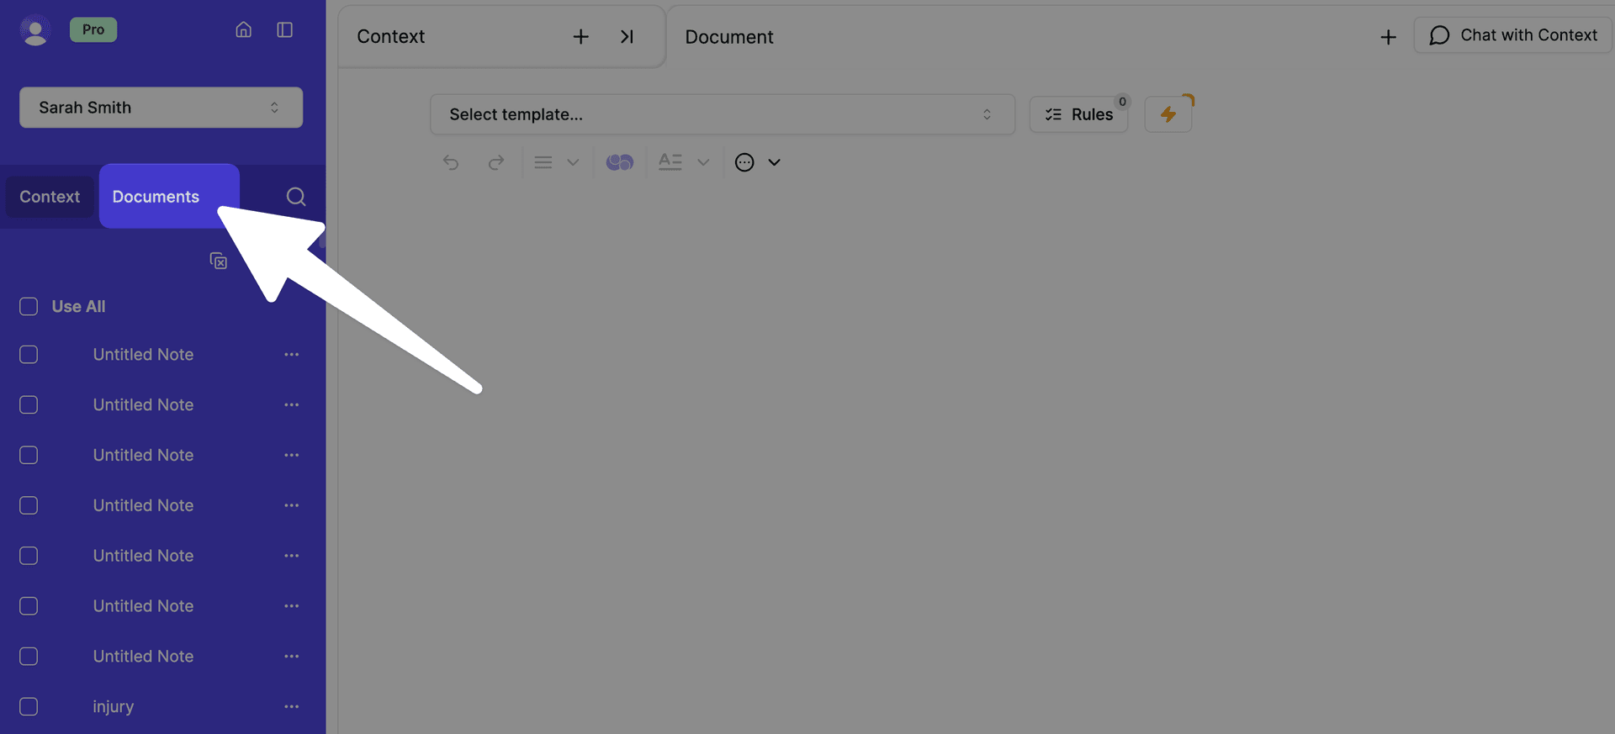Open search in the documents sidebar
This screenshot has height=734, width=1615.
point(295,197)
